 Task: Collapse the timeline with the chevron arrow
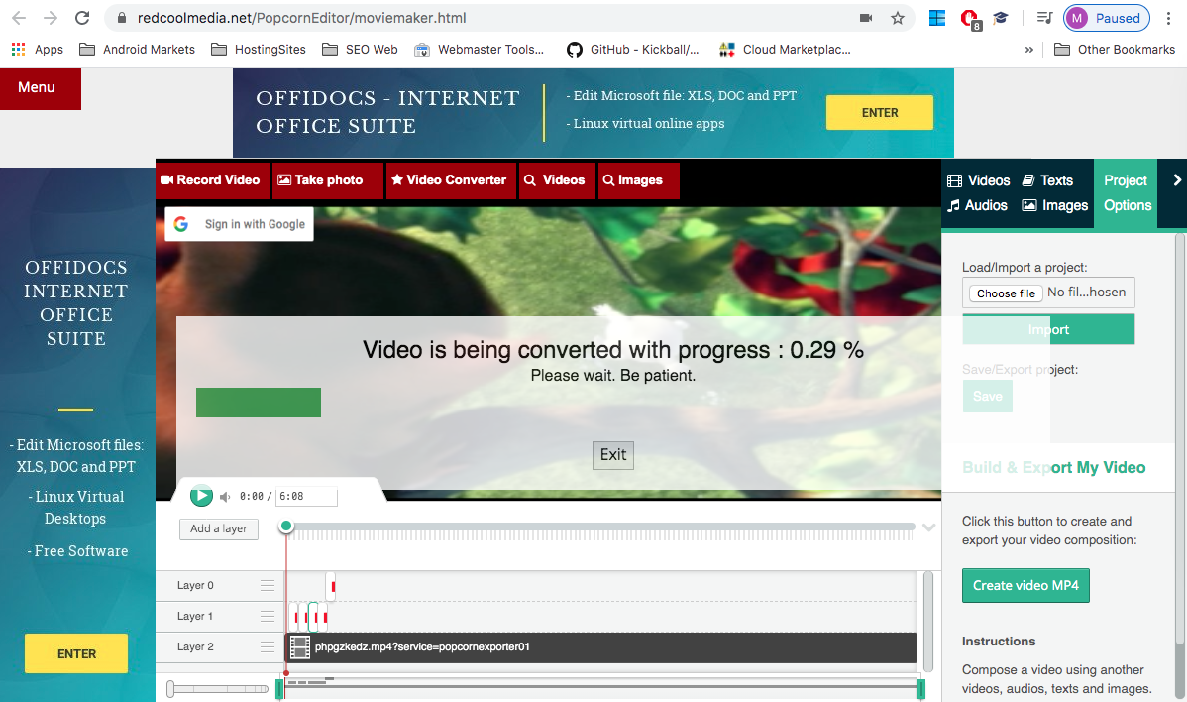click(928, 527)
